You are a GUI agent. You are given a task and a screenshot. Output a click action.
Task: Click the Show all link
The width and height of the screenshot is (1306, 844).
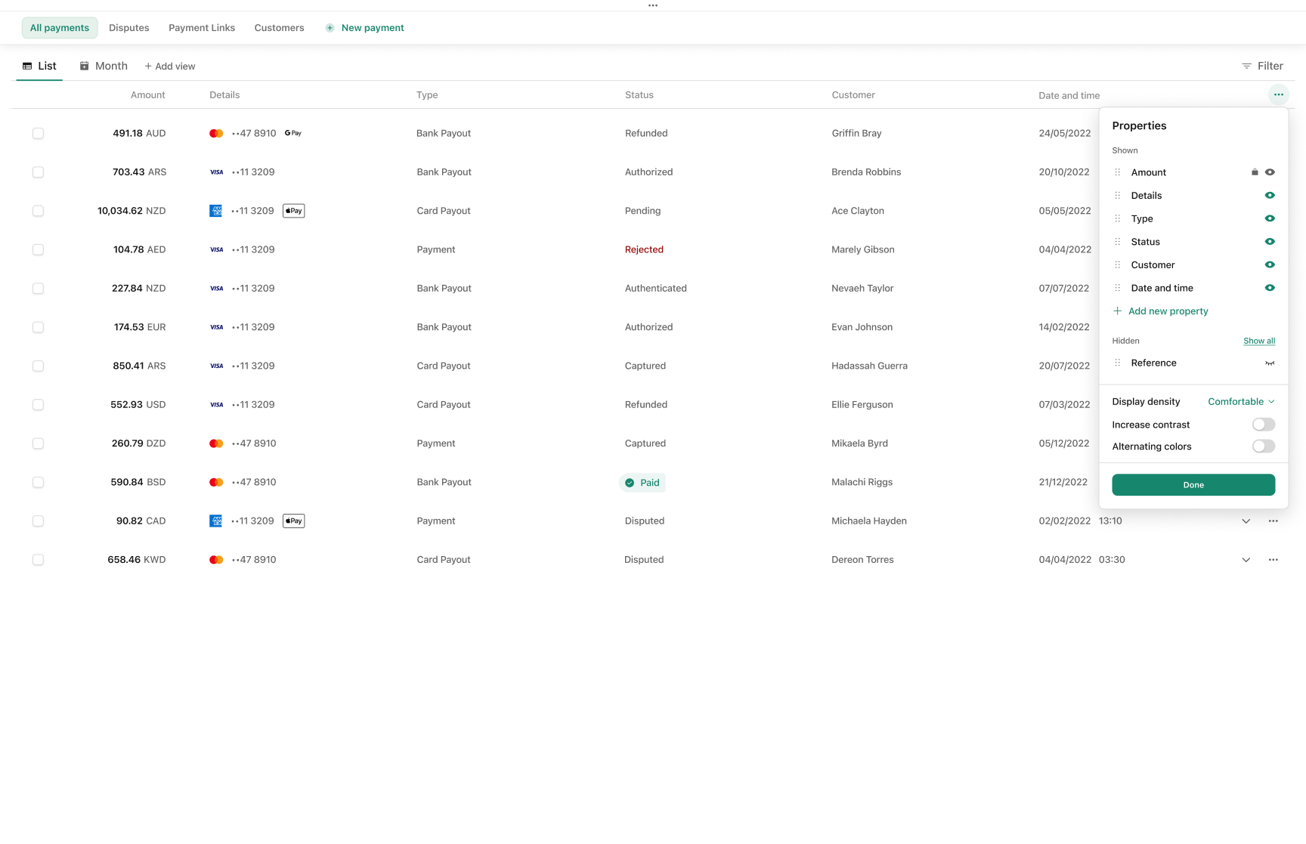pyautogui.click(x=1259, y=341)
